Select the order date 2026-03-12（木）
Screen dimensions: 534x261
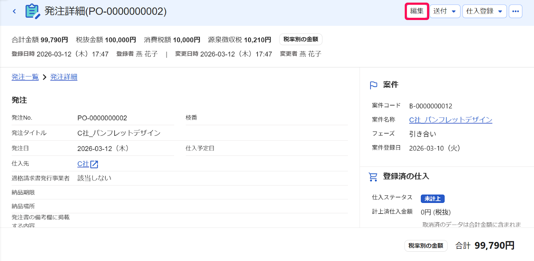pos(103,149)
